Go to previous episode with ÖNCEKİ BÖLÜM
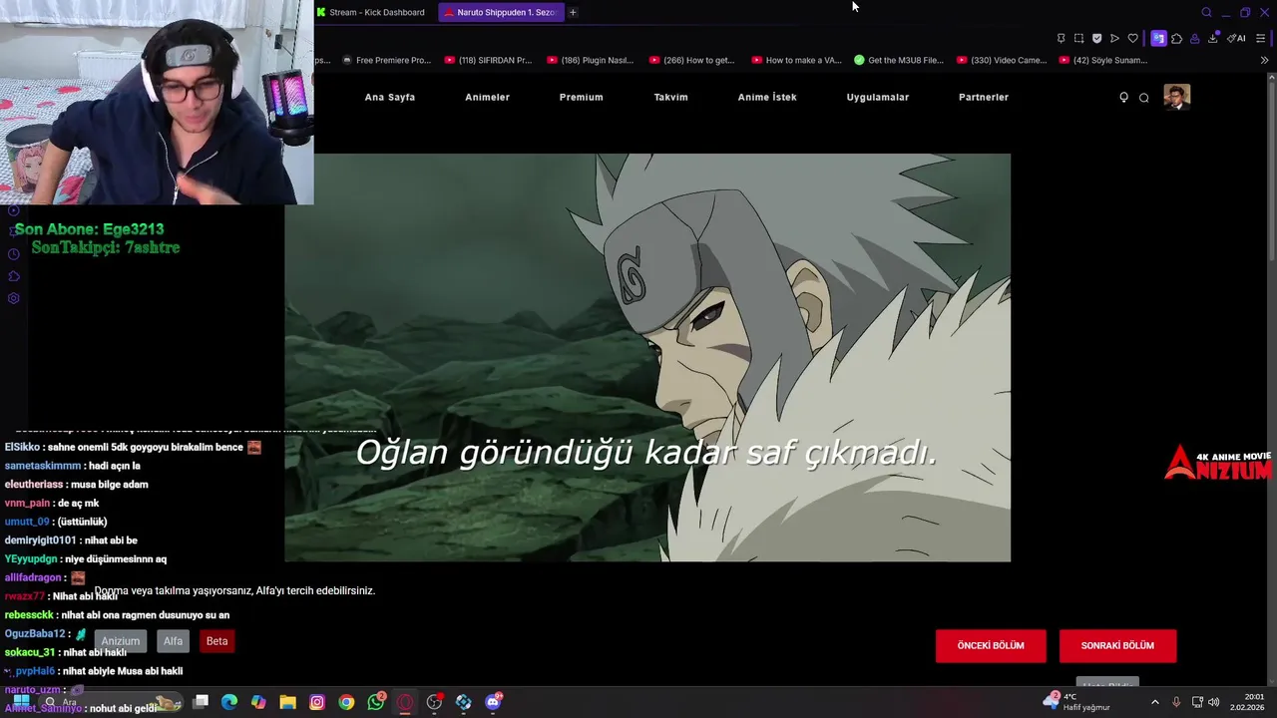This screenshot has height=718, width=1277. tap(991, 645)
